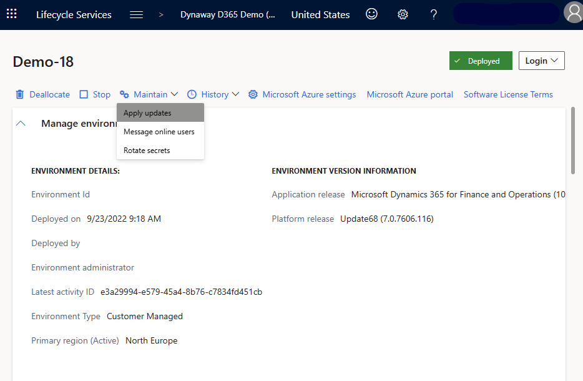Stop the environment
Screen dimensions: 583x381
[95, 94]
